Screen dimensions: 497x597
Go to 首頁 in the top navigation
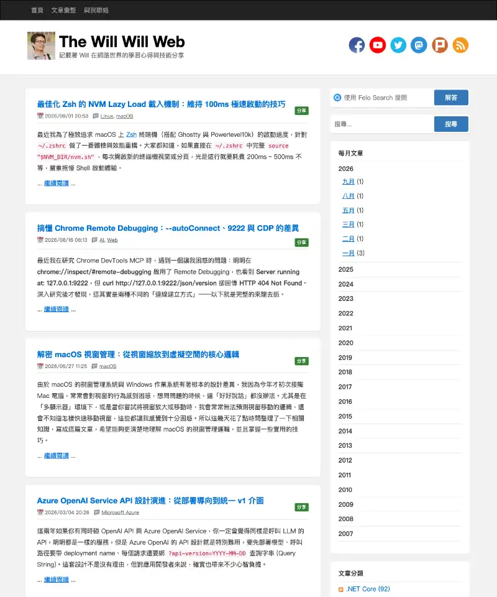point(37,11)
